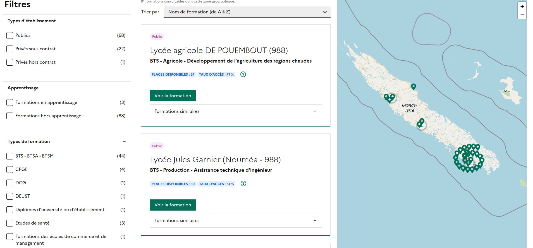Check the CPGE formation type
The height and width of the screenshot is (248, 533).
10,170
